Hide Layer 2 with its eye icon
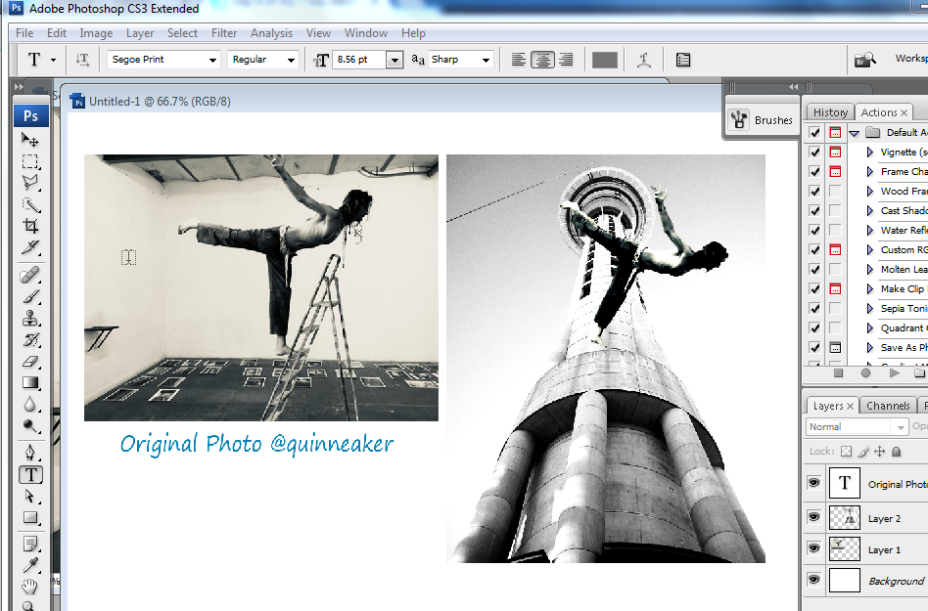Screen dimensions: 928x611 point(813,517)
